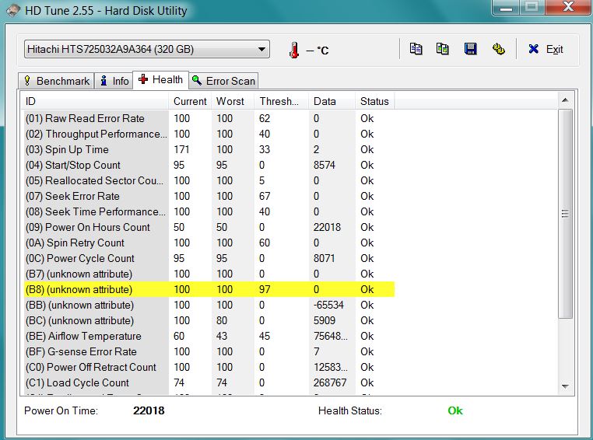Click the data value 8574
The image size is (593, 440).
(x=324, y=165)
